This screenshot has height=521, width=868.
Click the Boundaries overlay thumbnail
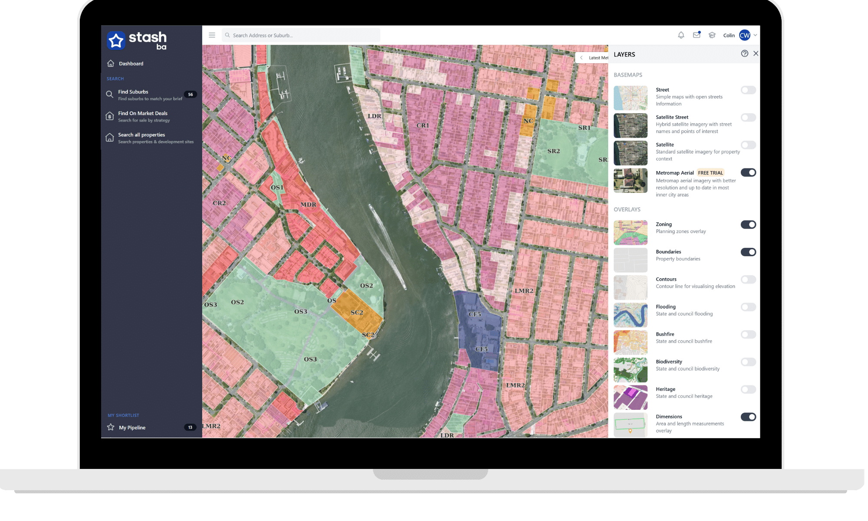point(631,260)
